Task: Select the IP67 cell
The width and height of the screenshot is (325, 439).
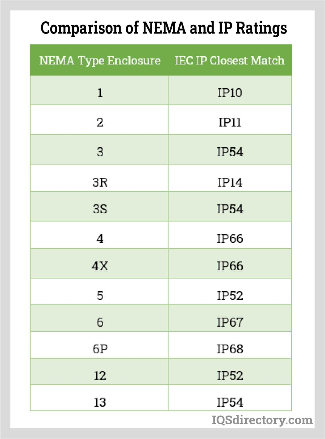Action: pyautogui.click(x=230, y=322)
